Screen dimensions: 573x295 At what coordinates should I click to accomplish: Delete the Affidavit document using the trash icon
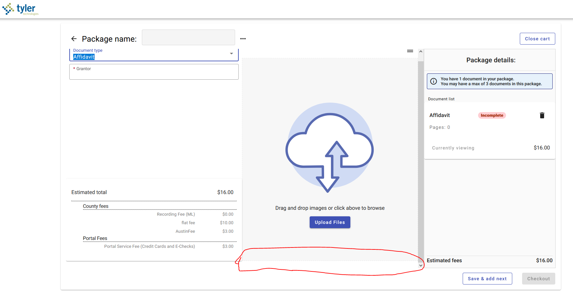tap(542, 115)
